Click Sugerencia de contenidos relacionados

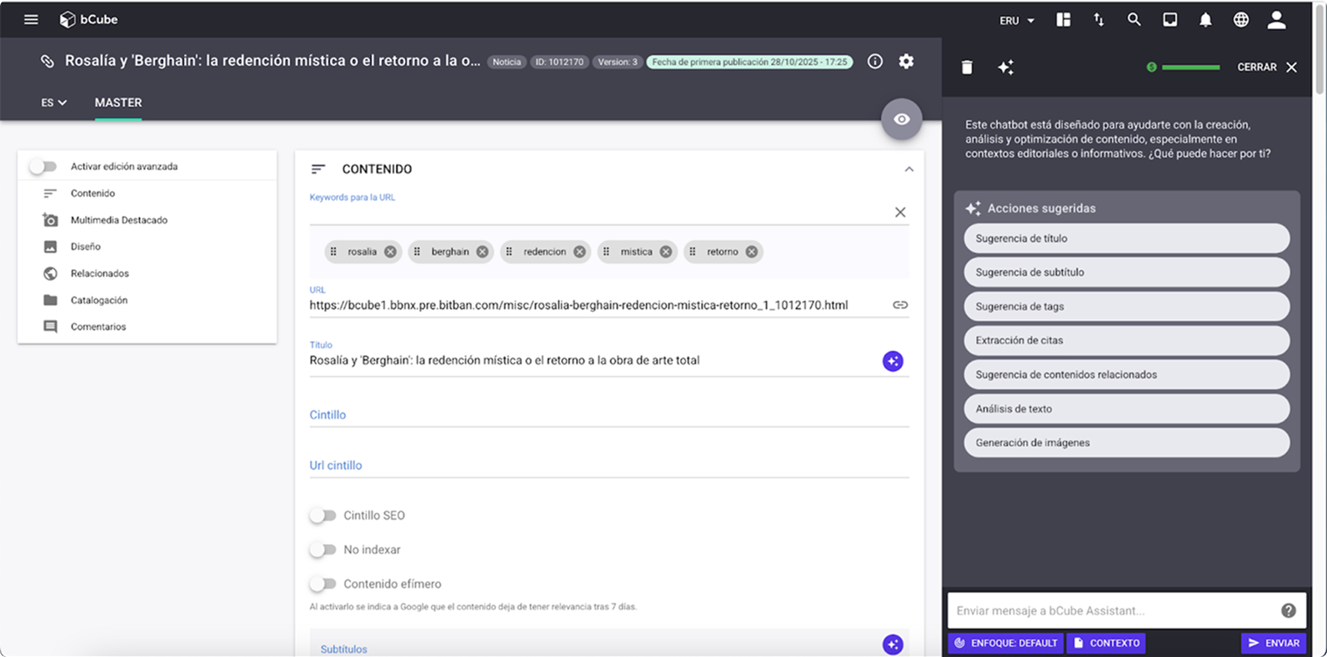tap(1127, 374)
